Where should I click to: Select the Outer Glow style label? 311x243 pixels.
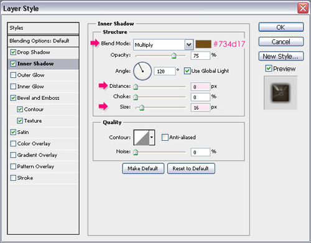30,75
